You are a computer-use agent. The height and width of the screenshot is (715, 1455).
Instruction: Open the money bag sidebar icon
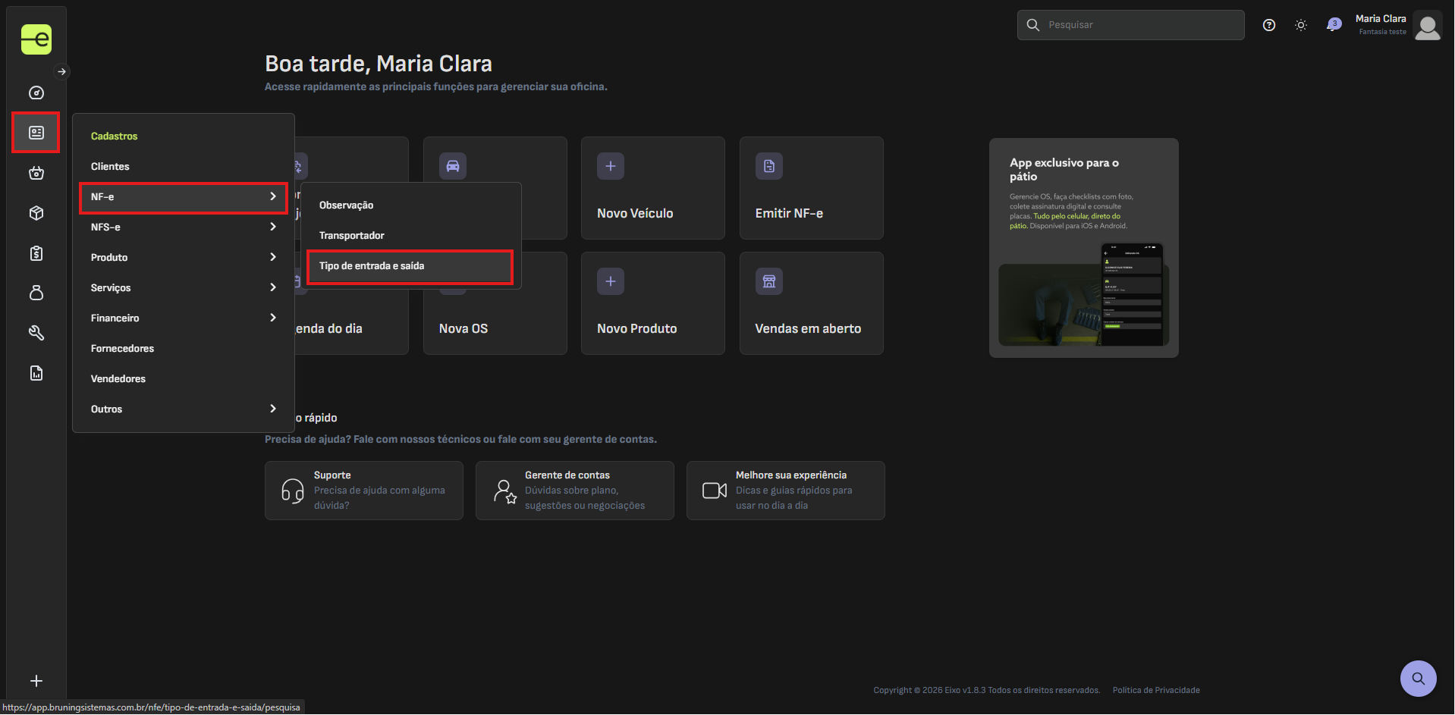coord(36,293)
